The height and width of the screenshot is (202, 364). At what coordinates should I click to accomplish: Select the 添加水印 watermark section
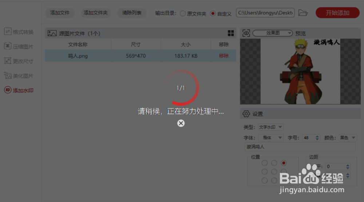(x=19, y=90)
